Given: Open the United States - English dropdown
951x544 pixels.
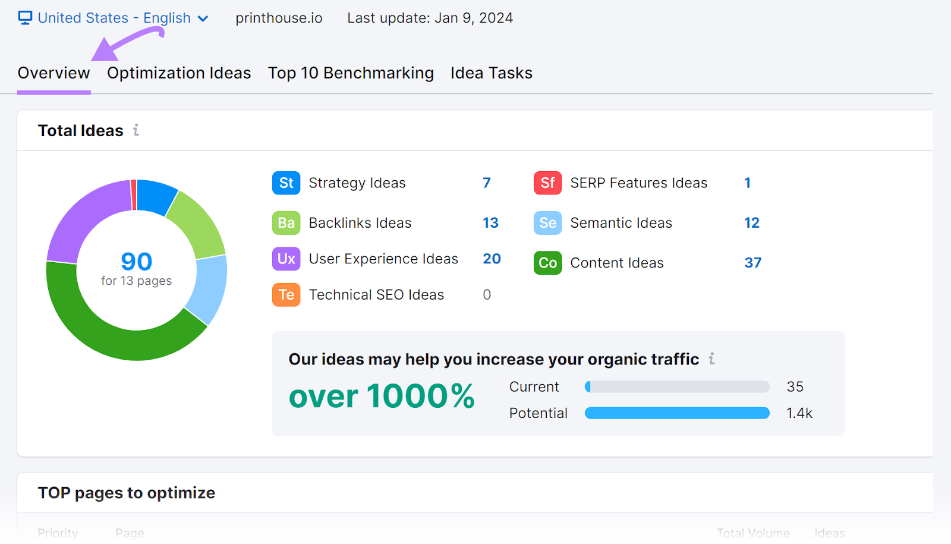Looking at the screenshot, I should pyautogui.click(x=114, y=17).
